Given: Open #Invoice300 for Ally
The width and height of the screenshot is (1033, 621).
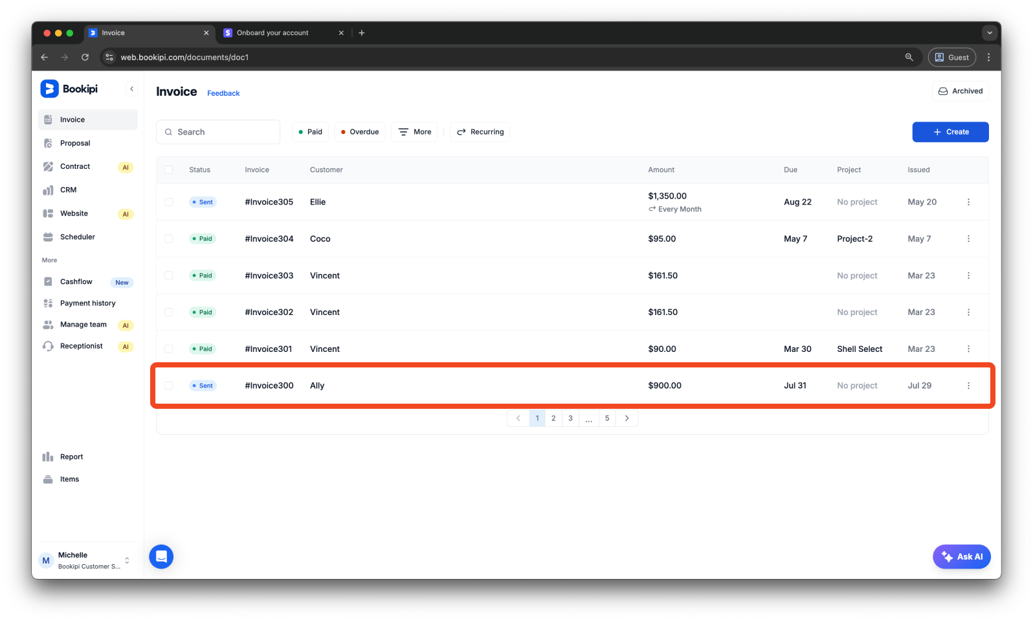Looking at the screenshot, I should point(572,386).
